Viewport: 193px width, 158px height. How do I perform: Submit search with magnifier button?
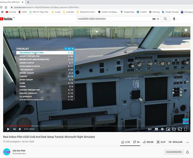click(x=165, y=19)
